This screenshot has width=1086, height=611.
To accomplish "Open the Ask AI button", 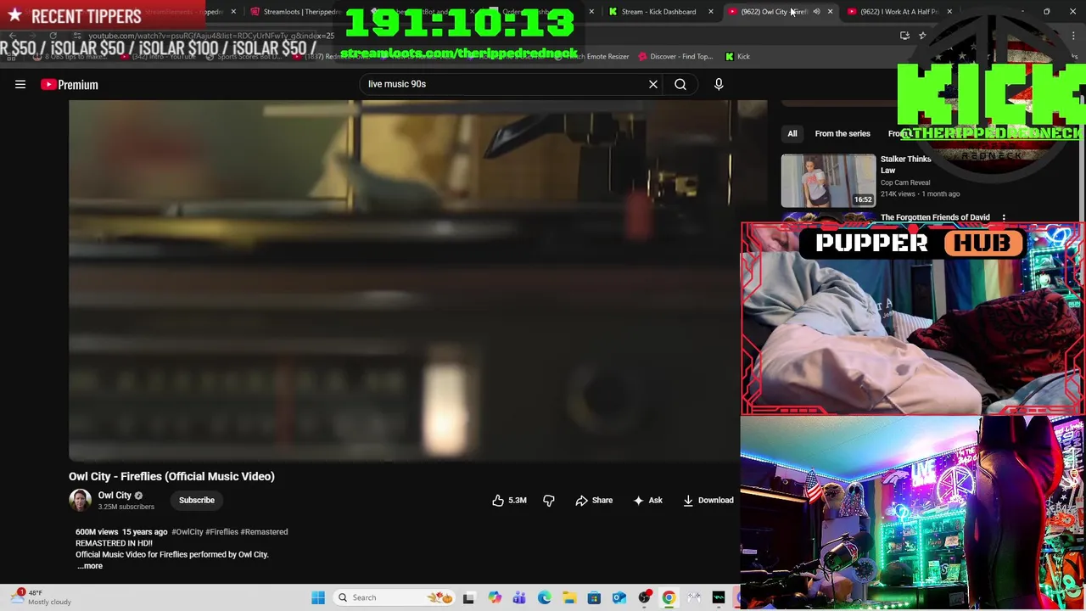I will tap(648, 501).
